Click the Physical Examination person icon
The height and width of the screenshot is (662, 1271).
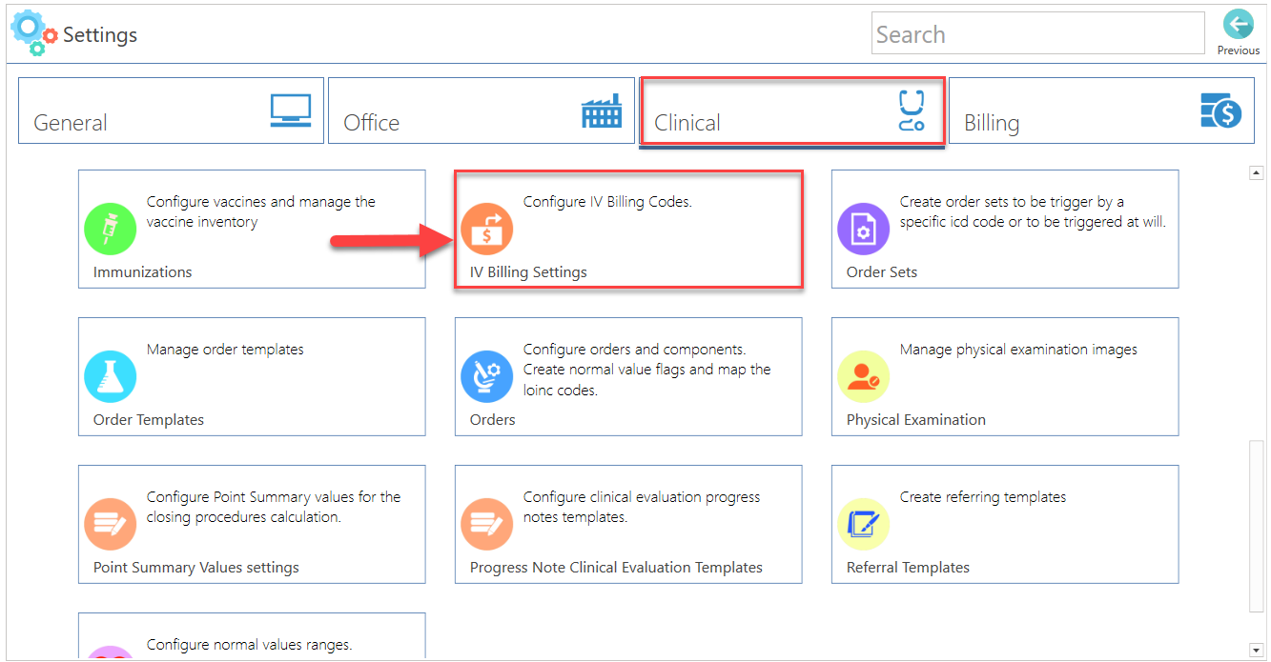(x=863, y=376)
